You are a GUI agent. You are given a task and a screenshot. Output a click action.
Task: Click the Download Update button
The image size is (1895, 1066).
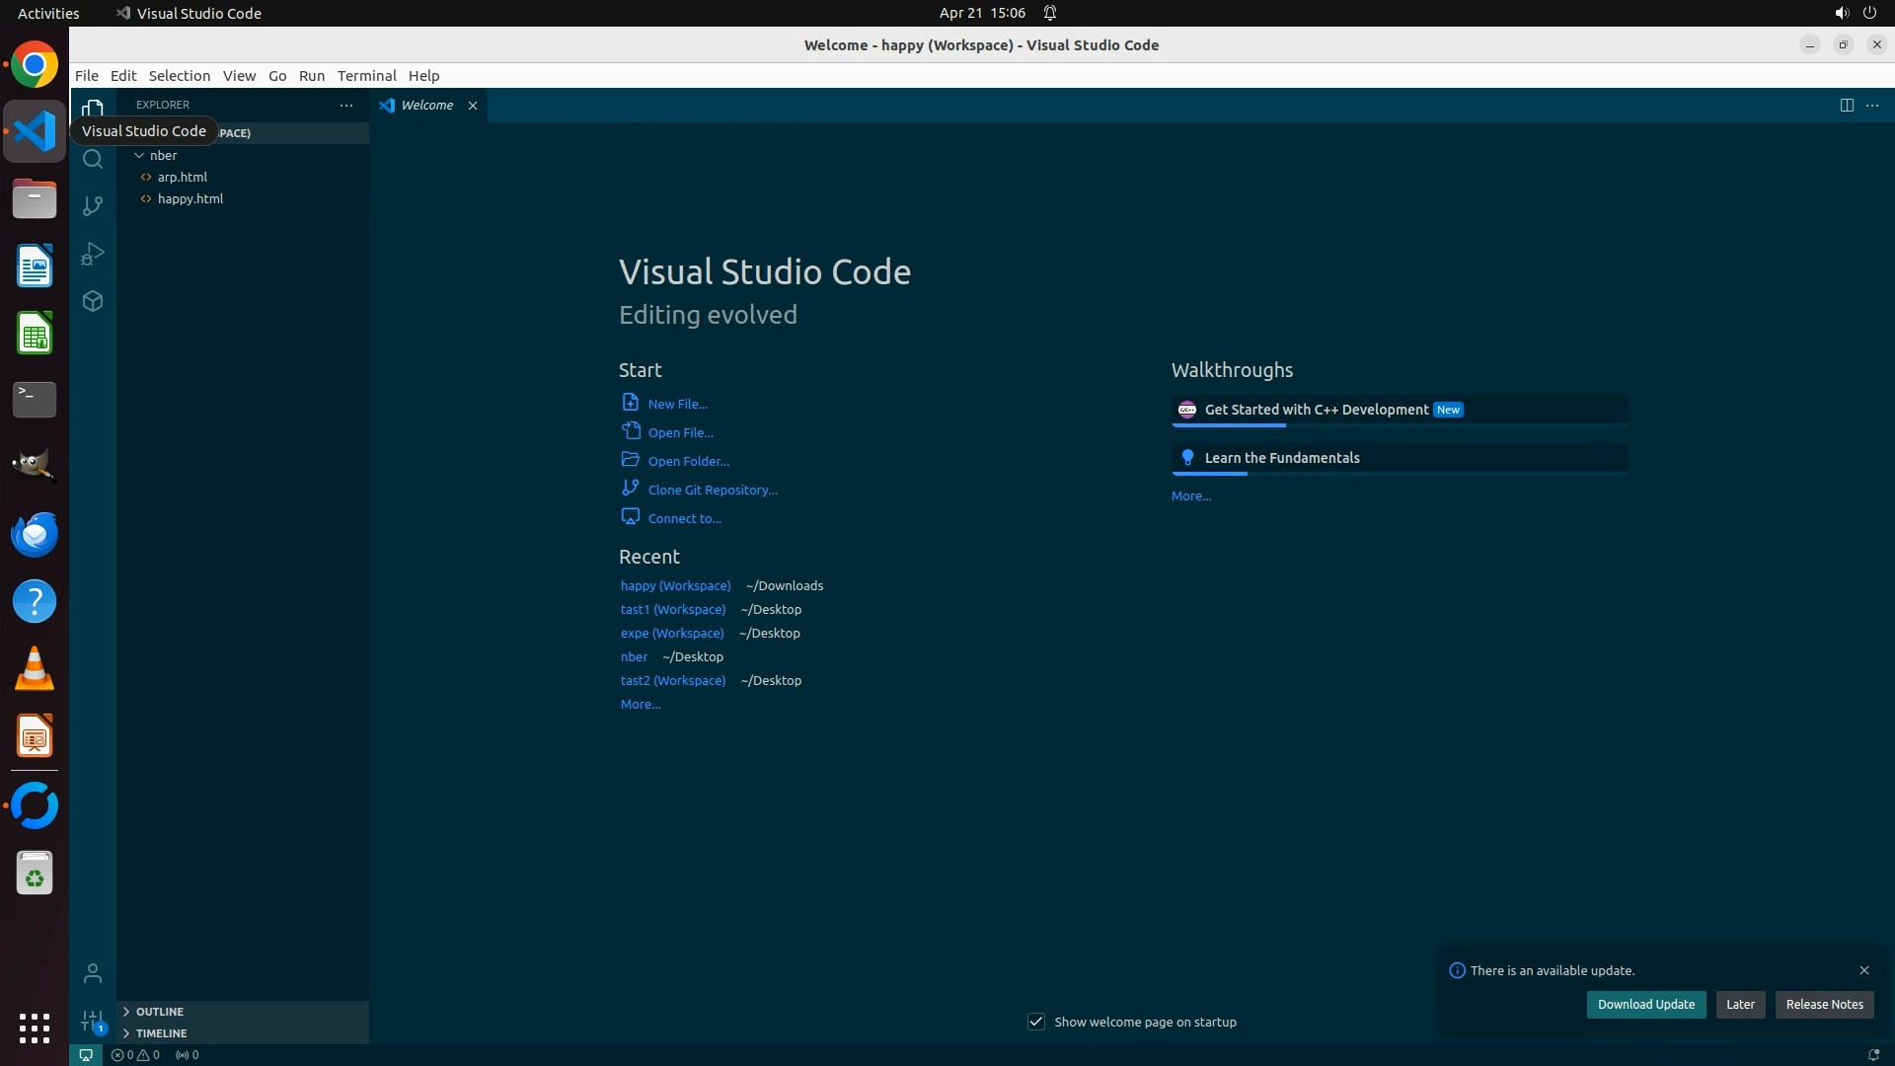coord(1645,1004)
